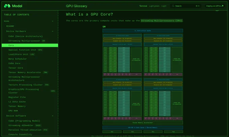The image size is (229, 137).
Task: Click the L1 Instruction Cache block in diagram
Action: [143, 31]
